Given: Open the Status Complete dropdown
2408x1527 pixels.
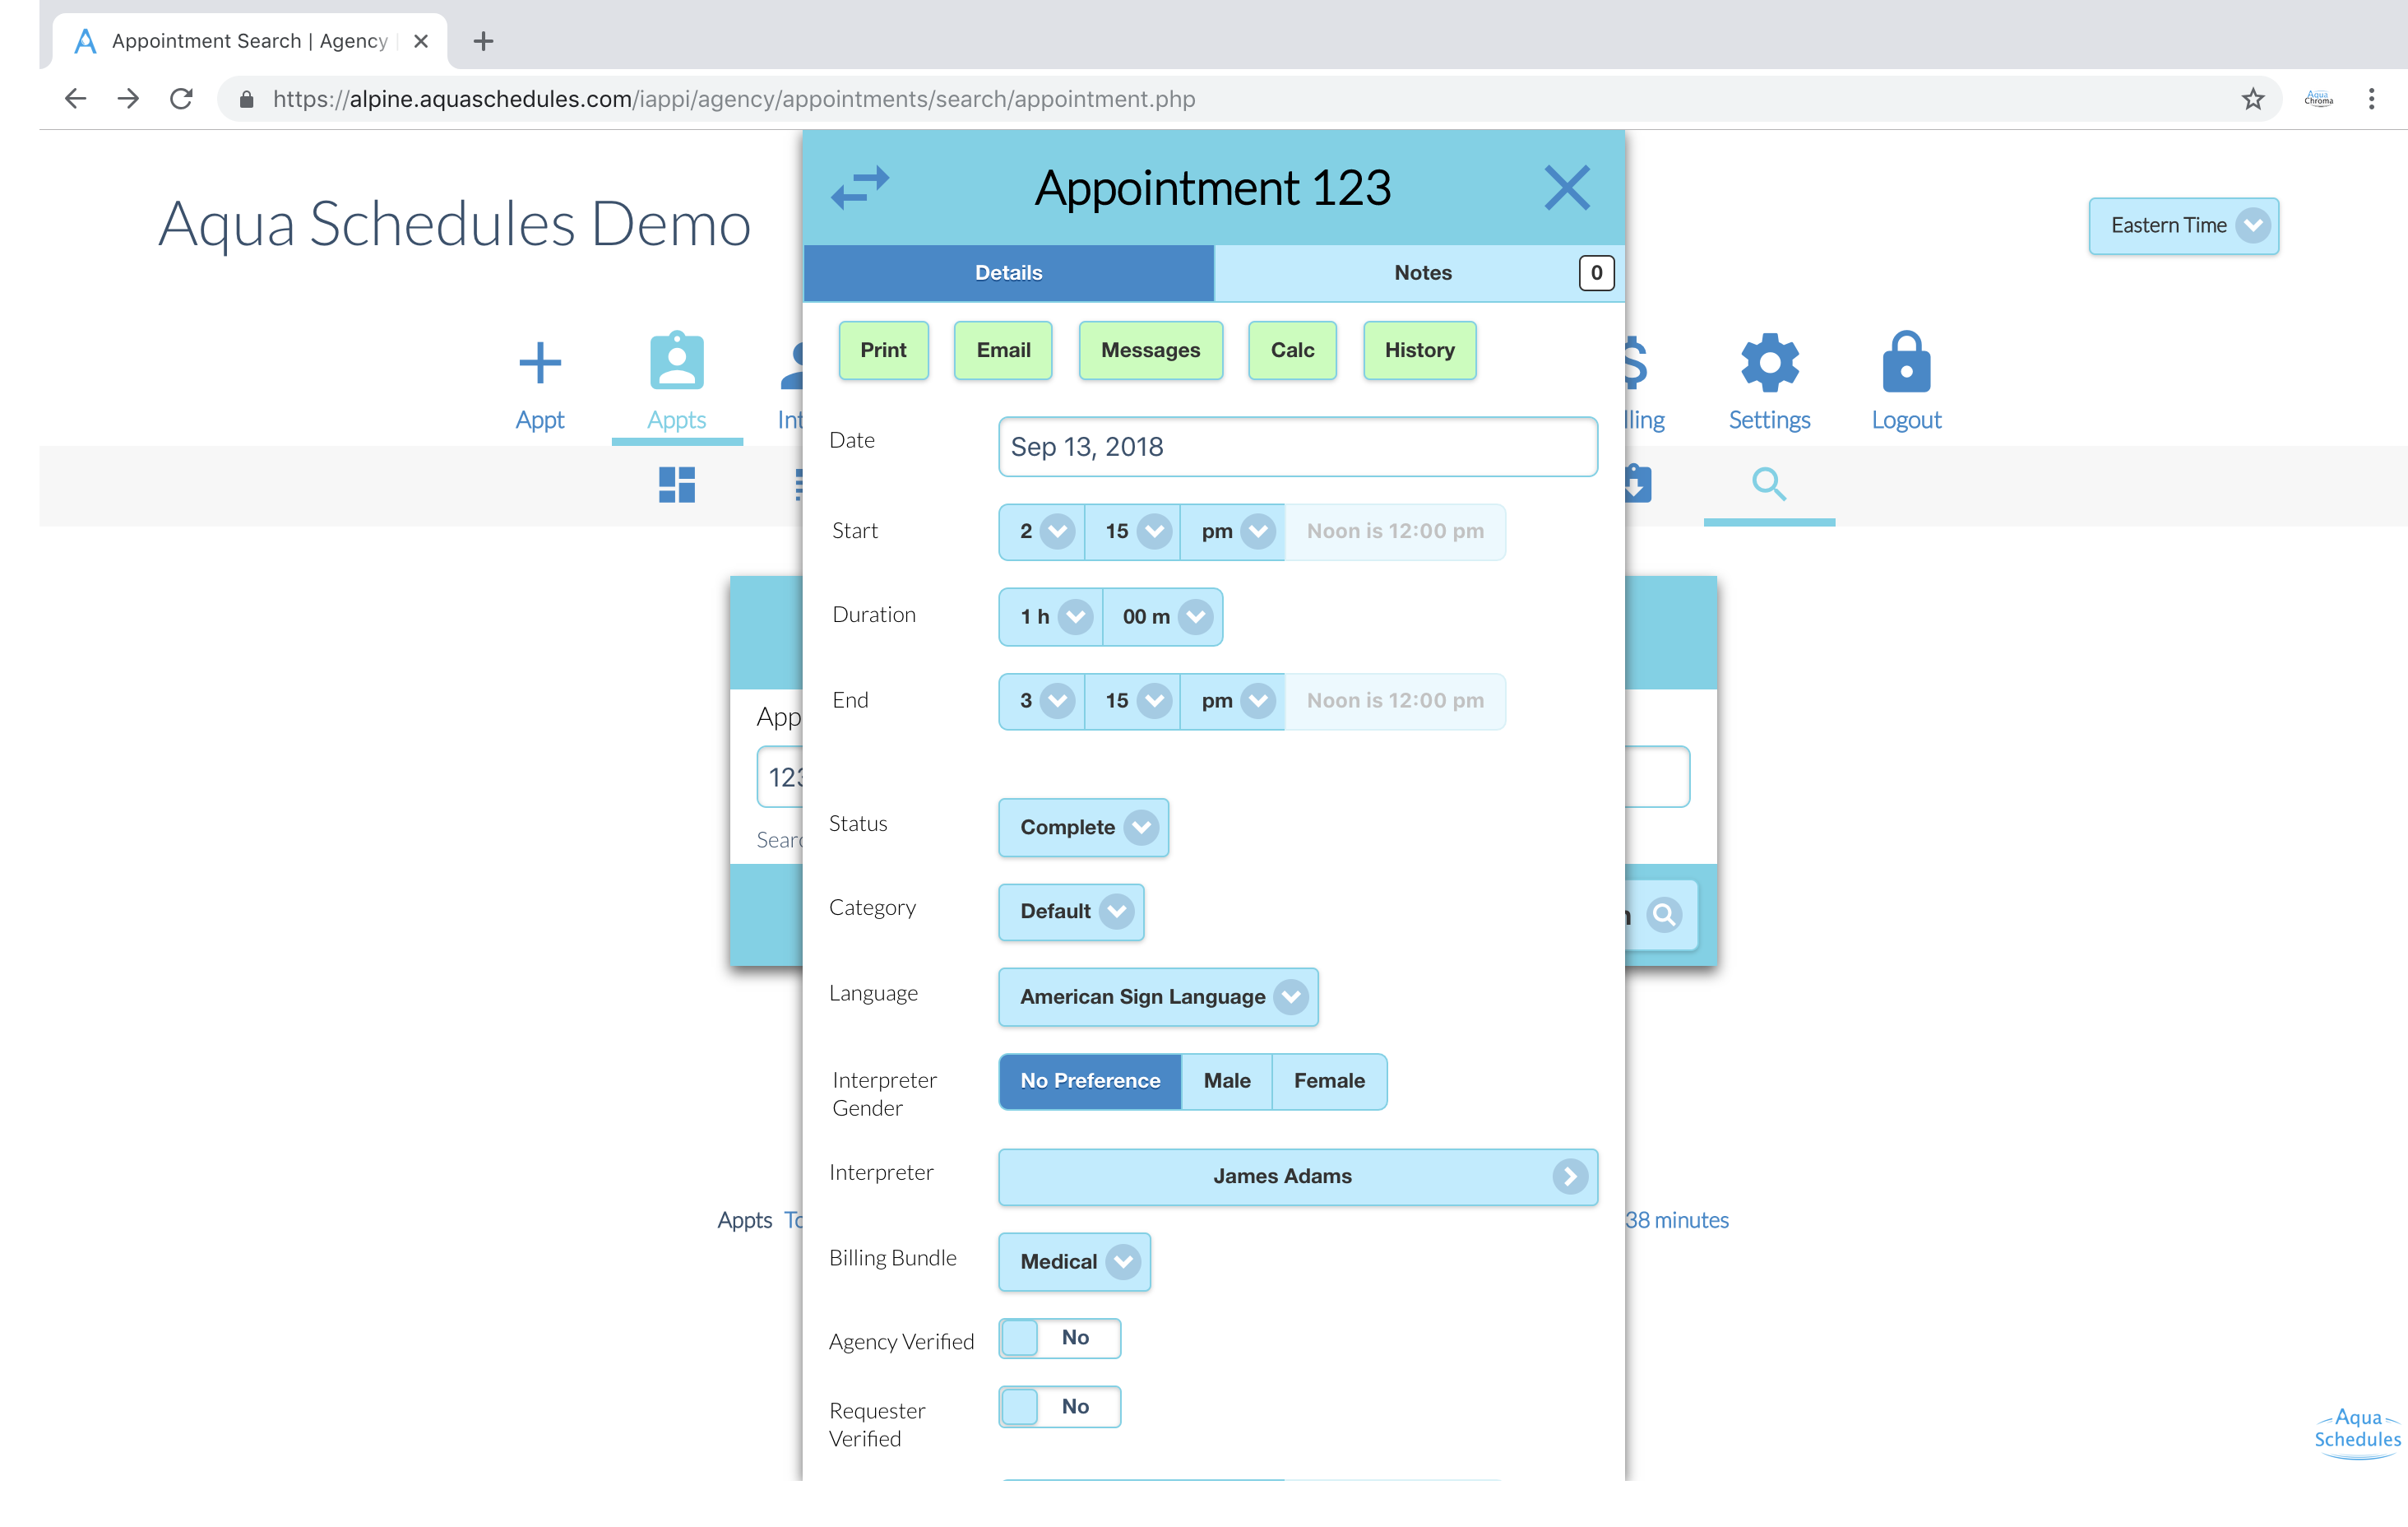Looking at the screenshot, I should point(1084,828).
